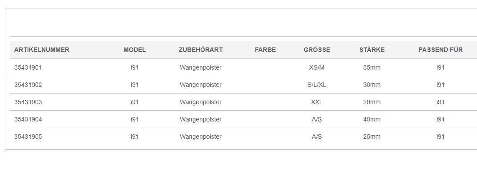Select the ZUBEHÖRART column header

[201, 50]
